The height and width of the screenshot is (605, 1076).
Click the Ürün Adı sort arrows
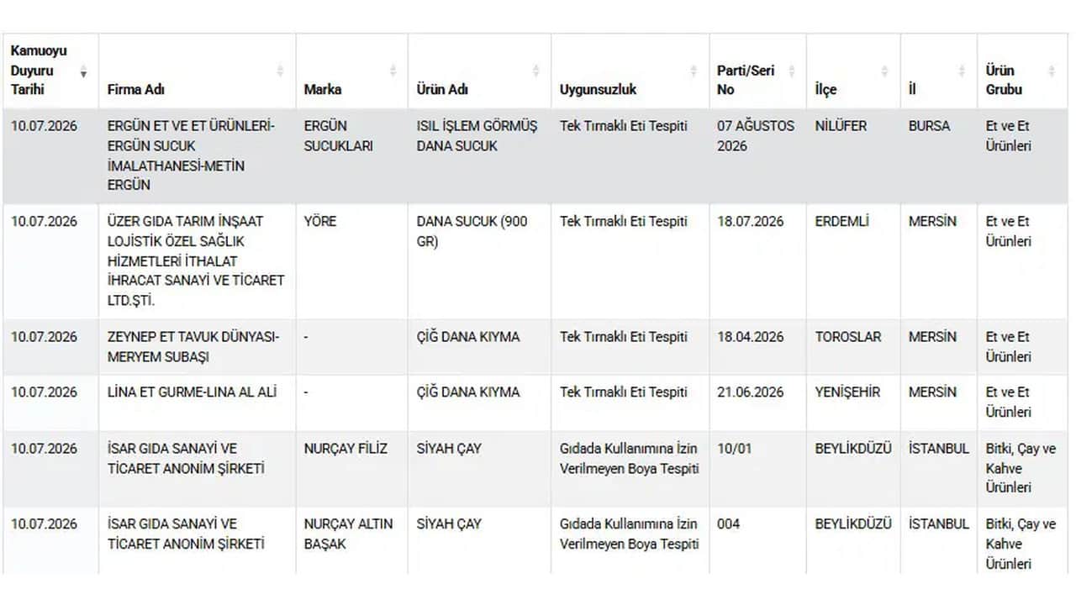coord(535,71)
